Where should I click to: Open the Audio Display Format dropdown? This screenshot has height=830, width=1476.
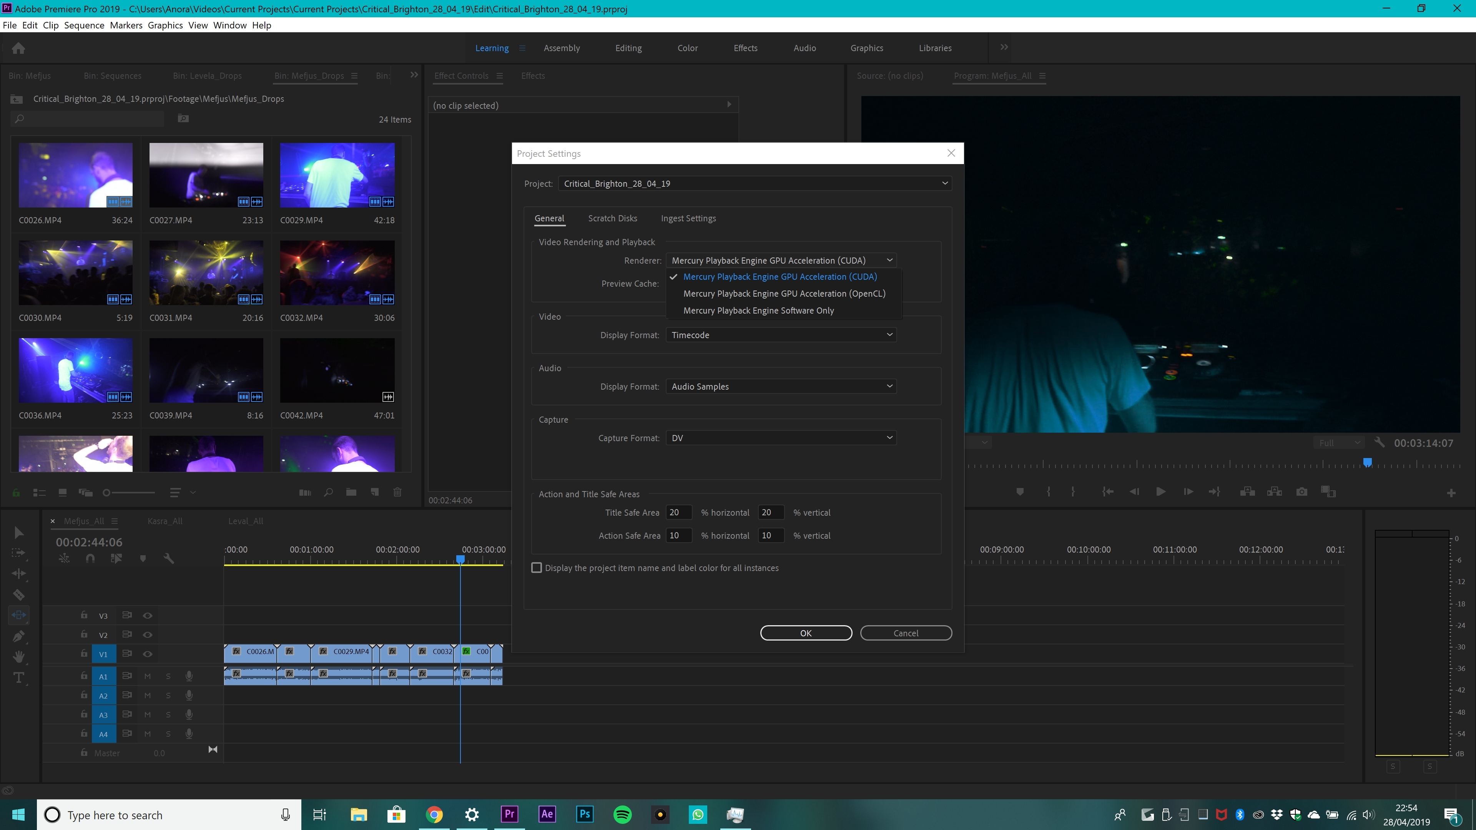[x=780, y=387]
